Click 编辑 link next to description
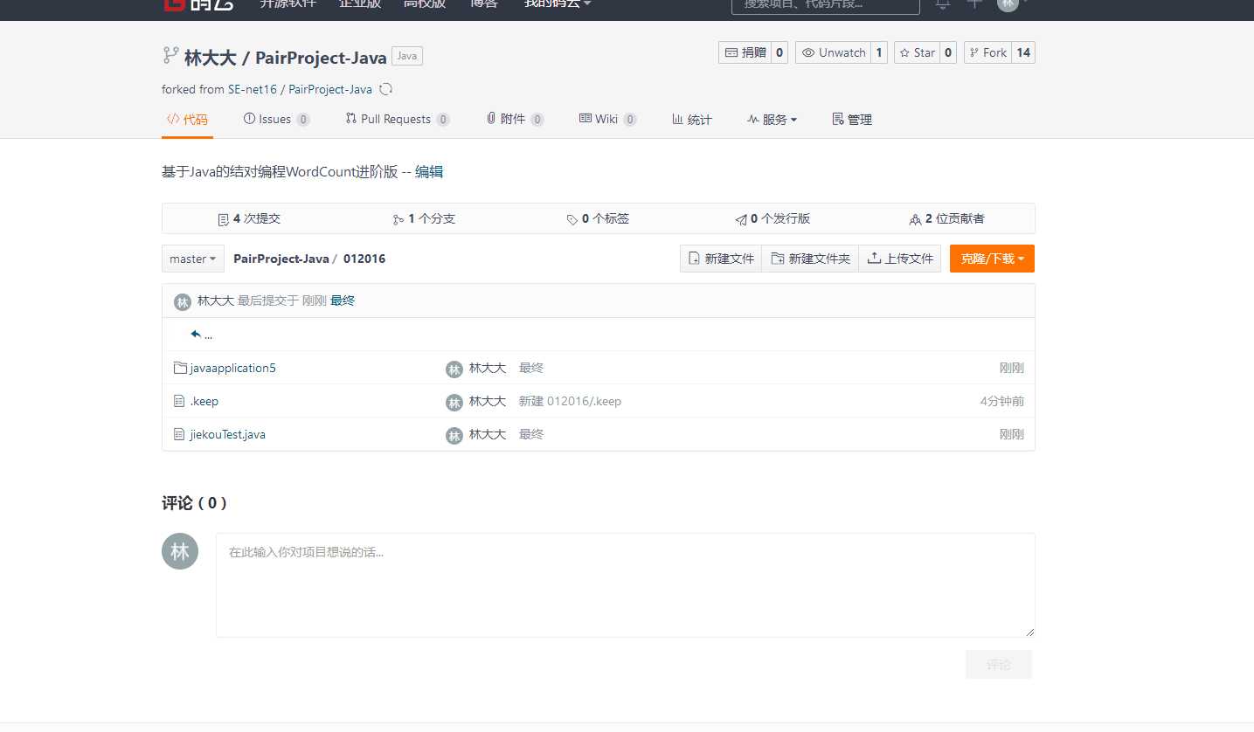Image resolution: width=1254 pixels, height=732 pixels. coord(429,172)
